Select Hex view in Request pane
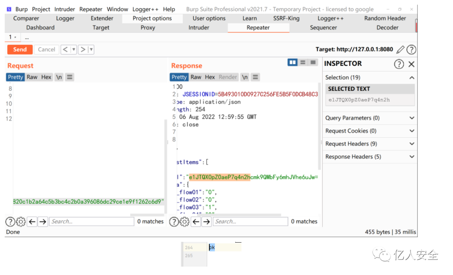Image resolution: width=453 pixels, height=275 pixels. [x=46, y=77]
